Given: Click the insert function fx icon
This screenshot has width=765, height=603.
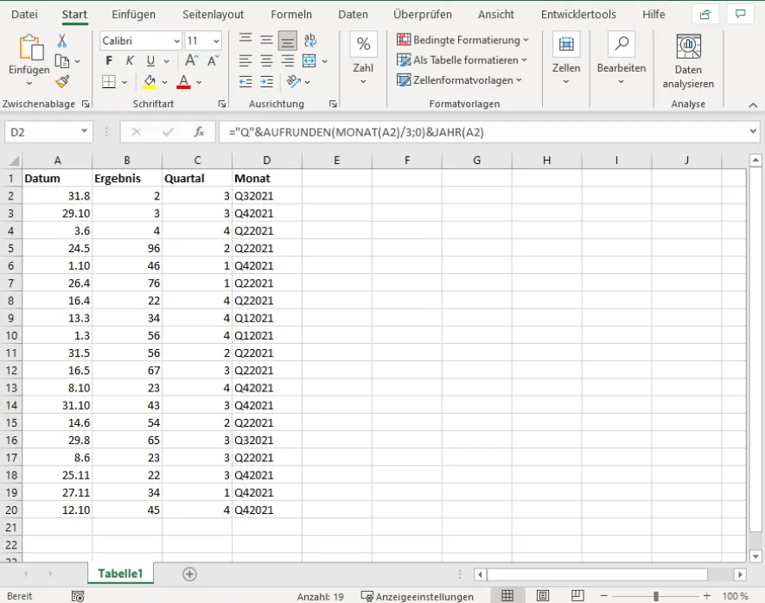Looking at the screenshot, I should 199,132.
